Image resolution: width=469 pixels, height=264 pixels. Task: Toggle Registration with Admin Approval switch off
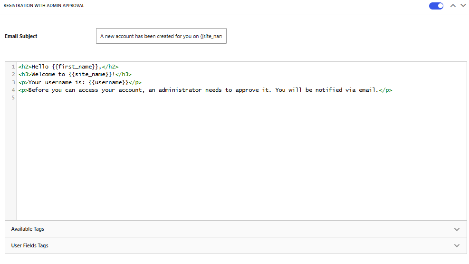coord(436,6)
